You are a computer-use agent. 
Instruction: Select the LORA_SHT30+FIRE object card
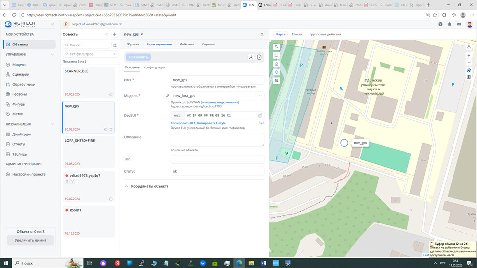89,152
